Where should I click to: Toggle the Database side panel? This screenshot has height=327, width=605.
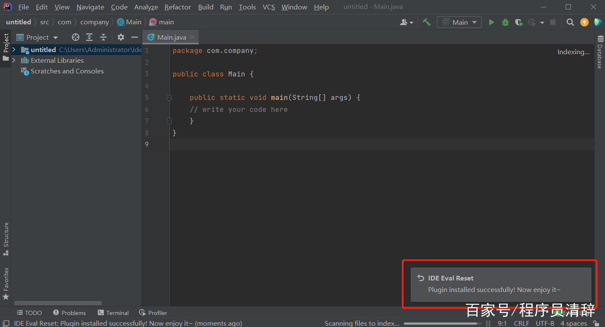(600, 53)
